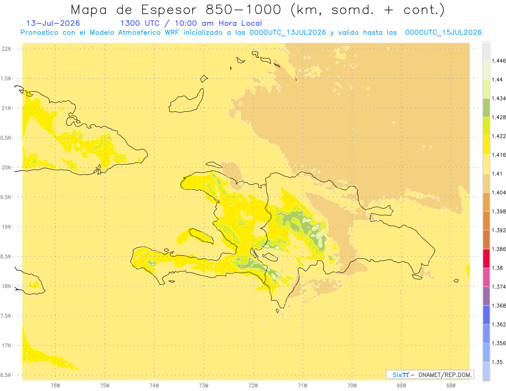This screenshot has height=391, width=506.
Task: Click the 68W longitude axis label
Action: 451,386
